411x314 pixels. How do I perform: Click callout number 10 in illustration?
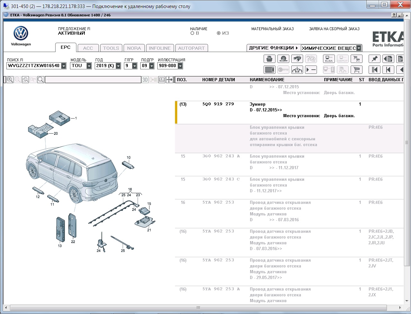tap(128, 158)
